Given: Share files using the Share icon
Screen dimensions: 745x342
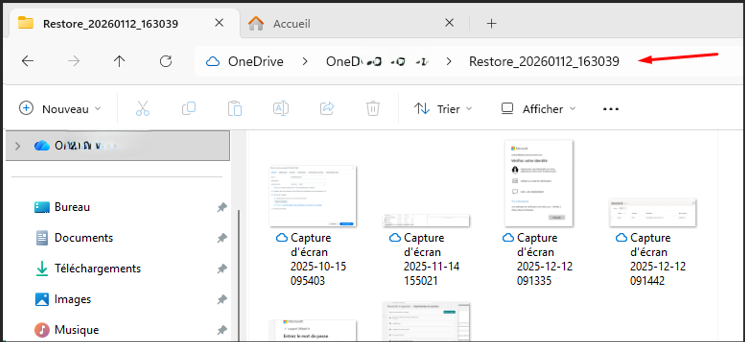Looking at the screenshot, I should 326,108.
